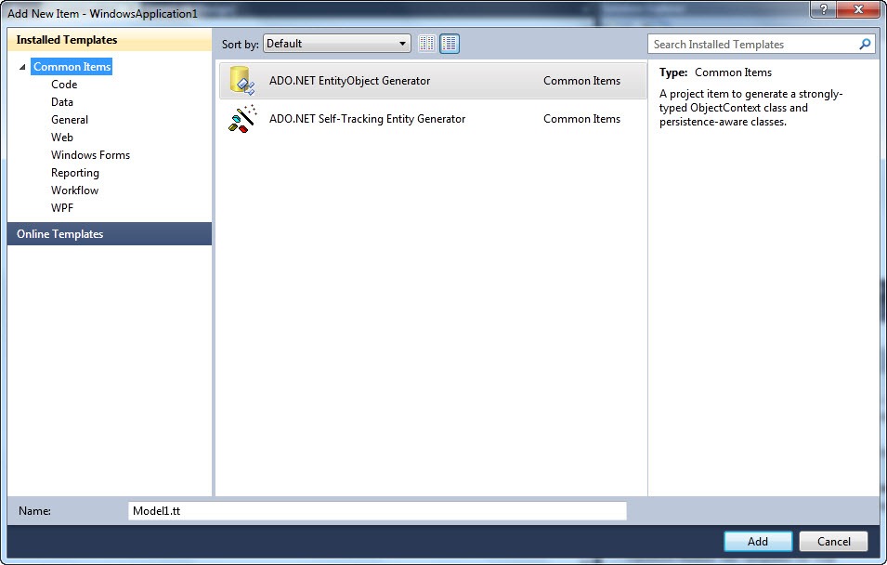Switch to small icons view
The height and width of the screenshot is (565, 887).
click(427, 44)
